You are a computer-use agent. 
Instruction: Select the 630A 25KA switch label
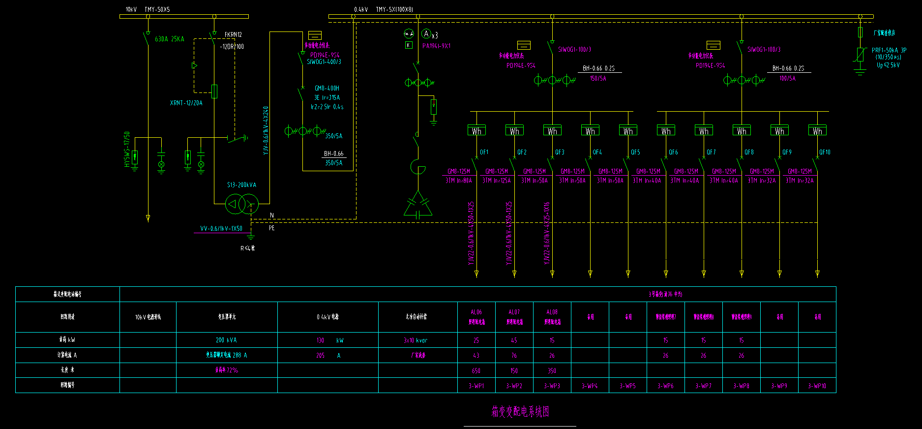170,39
